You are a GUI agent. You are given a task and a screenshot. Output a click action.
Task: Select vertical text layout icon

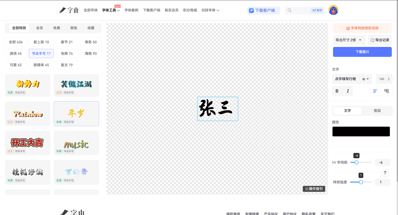pyautogui.click(x=386, y=91)
